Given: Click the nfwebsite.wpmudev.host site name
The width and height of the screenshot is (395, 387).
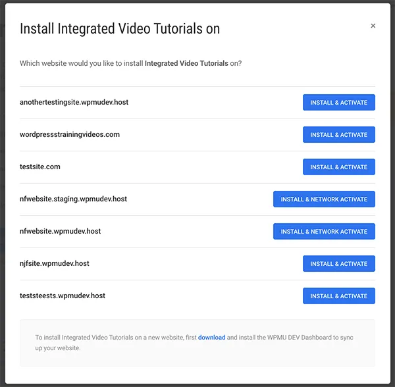Looking at the screenshot, I should 61,232.
